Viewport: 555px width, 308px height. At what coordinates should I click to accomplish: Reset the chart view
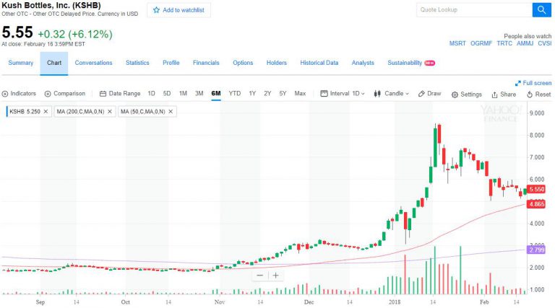coord(538,94)
